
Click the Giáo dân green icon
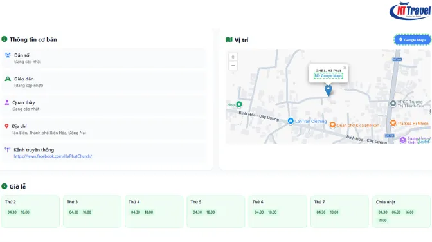[8, 79]
